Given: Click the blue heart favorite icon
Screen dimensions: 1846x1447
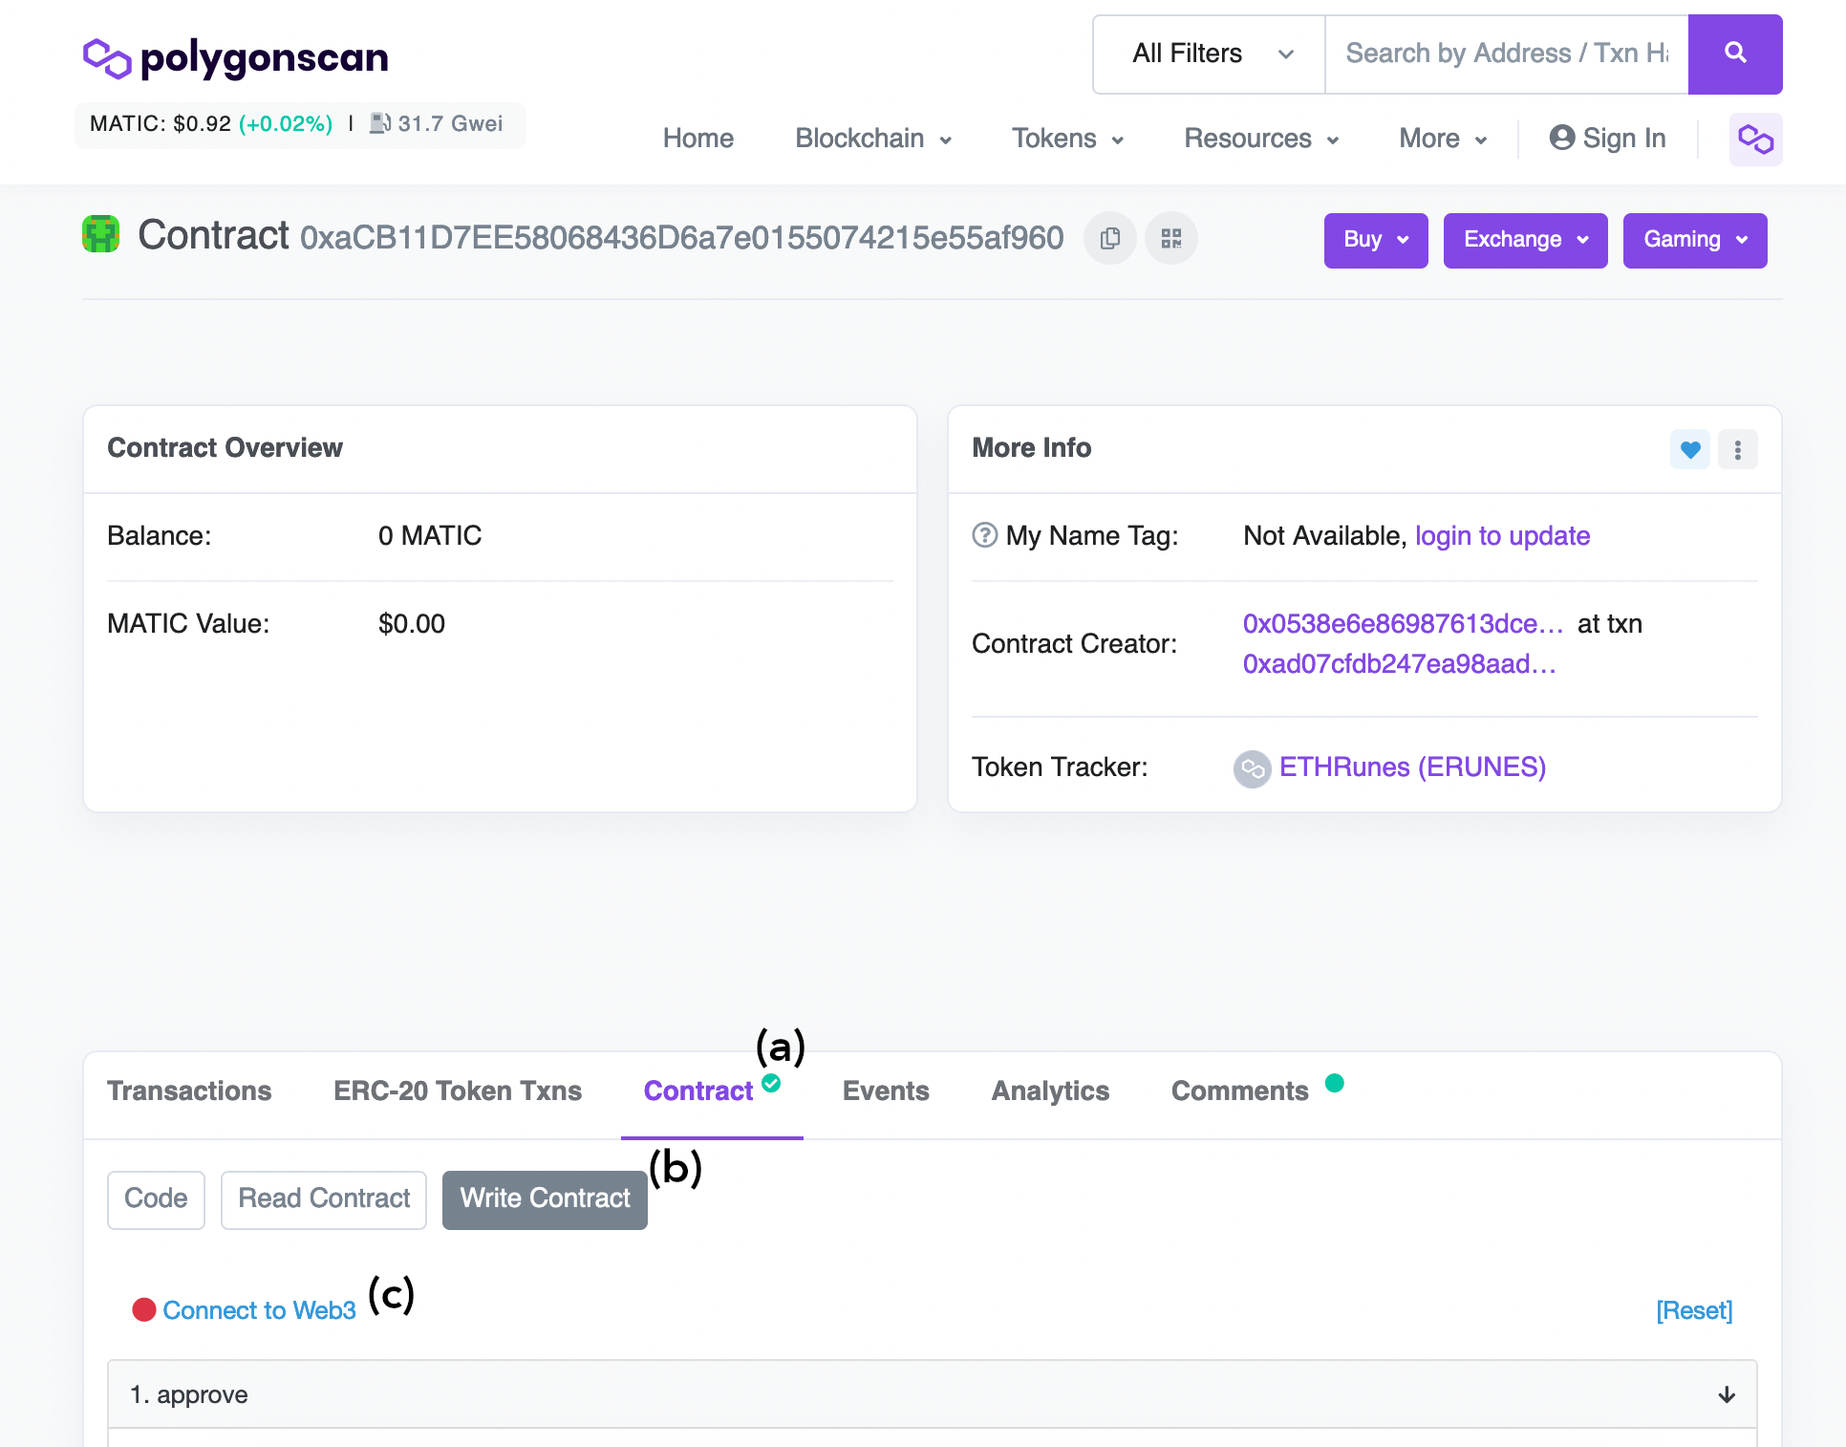Looking at the screenshot, I should (1689, 449).
